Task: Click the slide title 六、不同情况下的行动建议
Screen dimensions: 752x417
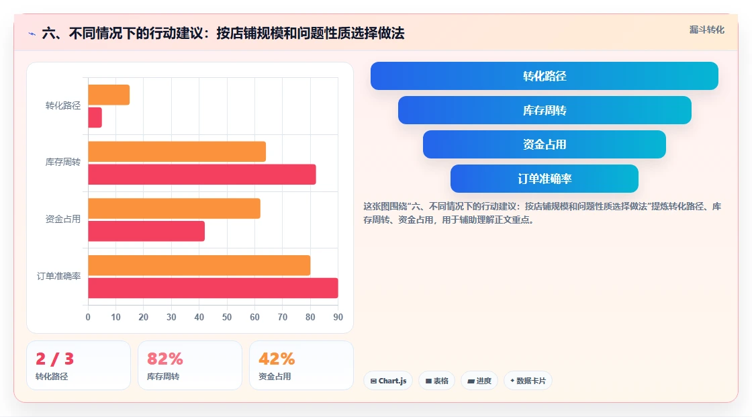Action: pos(223,33)
